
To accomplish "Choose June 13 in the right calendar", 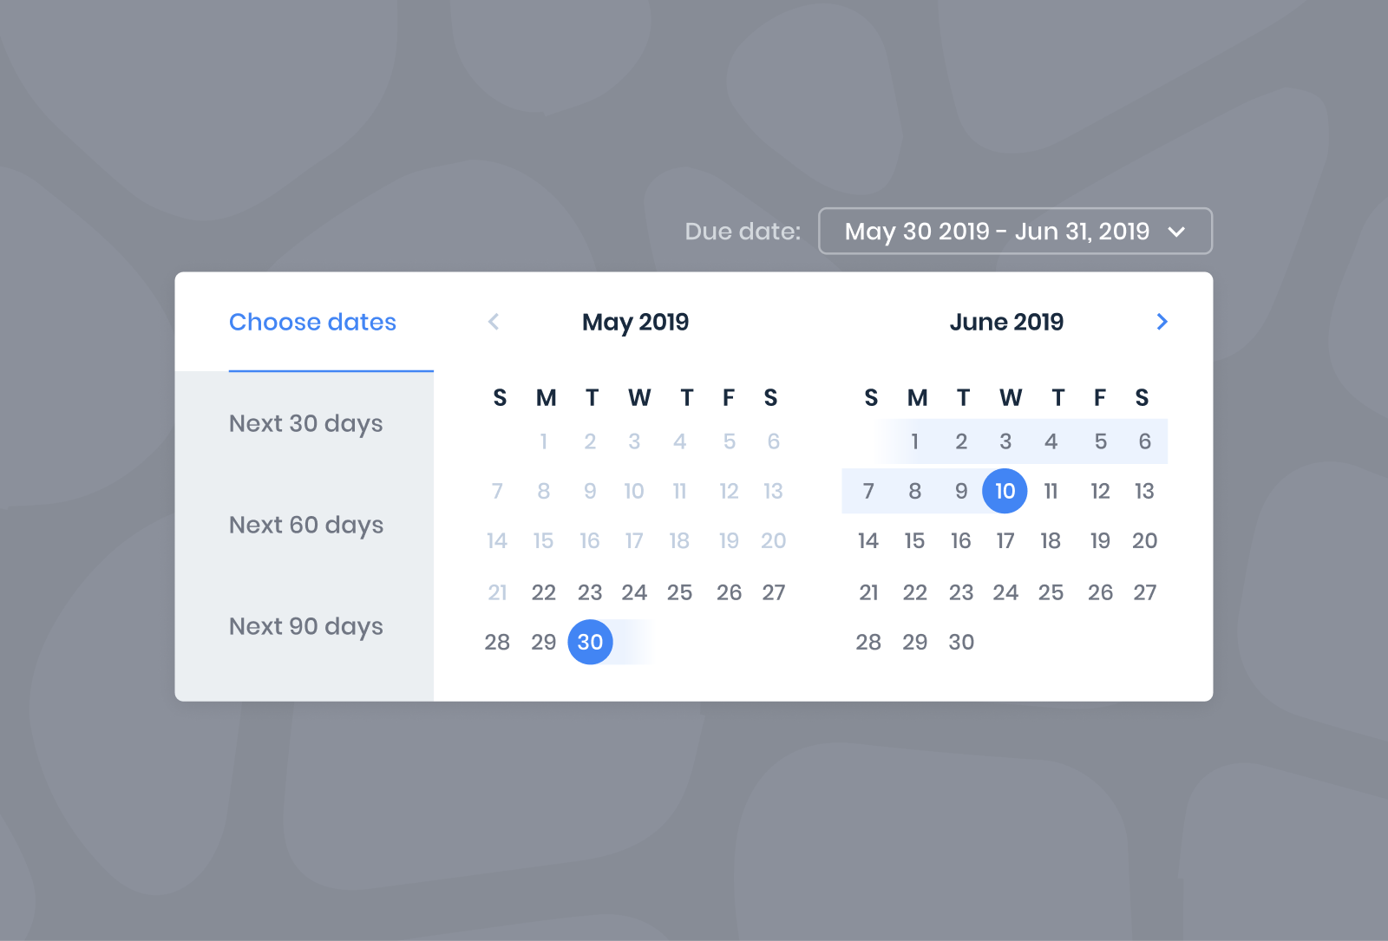I will 1144,491.
